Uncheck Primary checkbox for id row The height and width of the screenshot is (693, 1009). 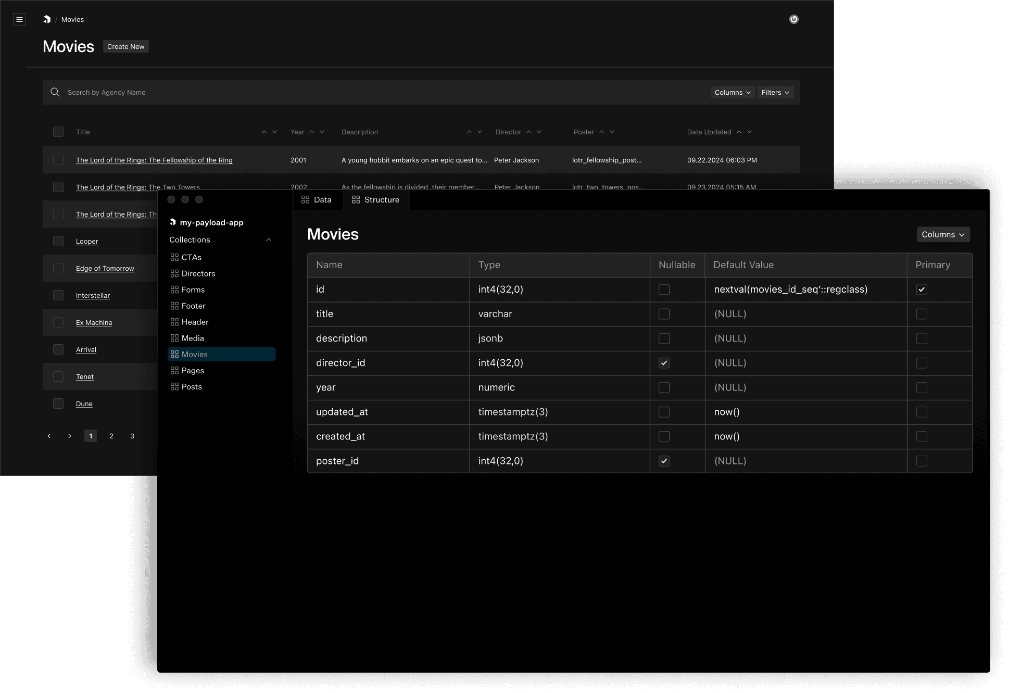pyautogui.click(x=922, y=289)
